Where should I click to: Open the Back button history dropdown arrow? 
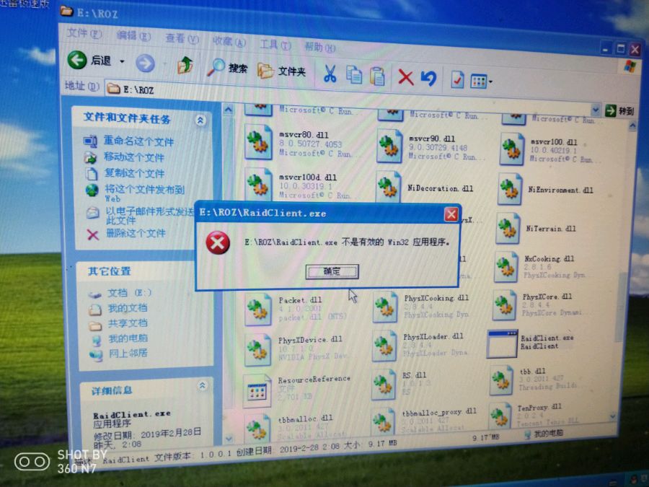[x=122, y=62]
